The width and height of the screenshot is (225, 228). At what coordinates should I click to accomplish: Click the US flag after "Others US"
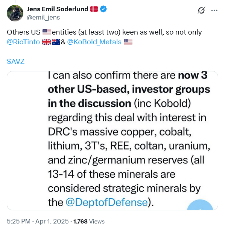[47, 32]
